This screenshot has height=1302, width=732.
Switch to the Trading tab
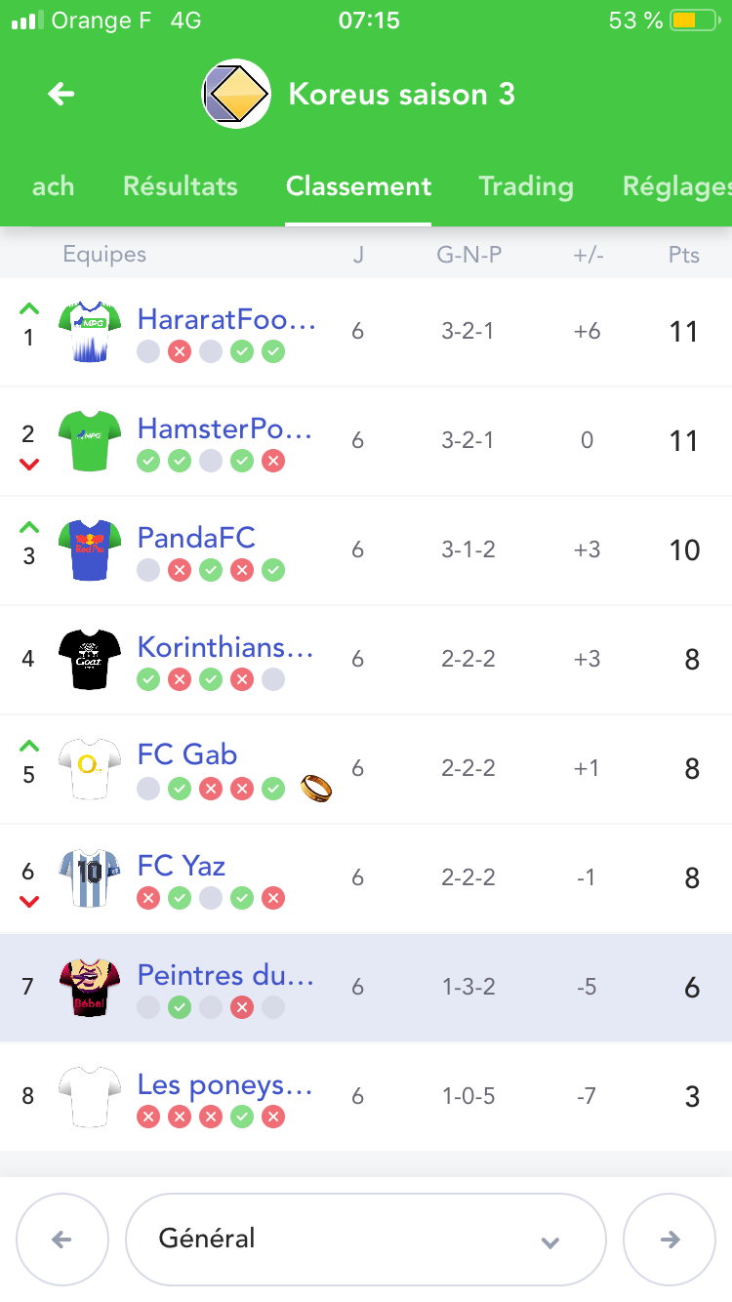point(526,186)
